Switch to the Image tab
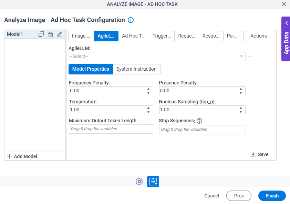Image resolution: width=290 pixels, height=204 pixels. point(81,36)
